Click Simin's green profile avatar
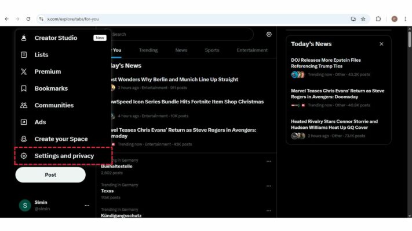 (25, 206)
